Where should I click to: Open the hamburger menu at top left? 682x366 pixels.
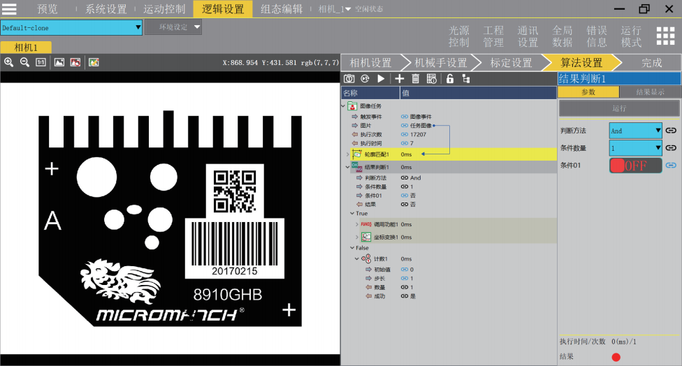[x=9, y=9]
